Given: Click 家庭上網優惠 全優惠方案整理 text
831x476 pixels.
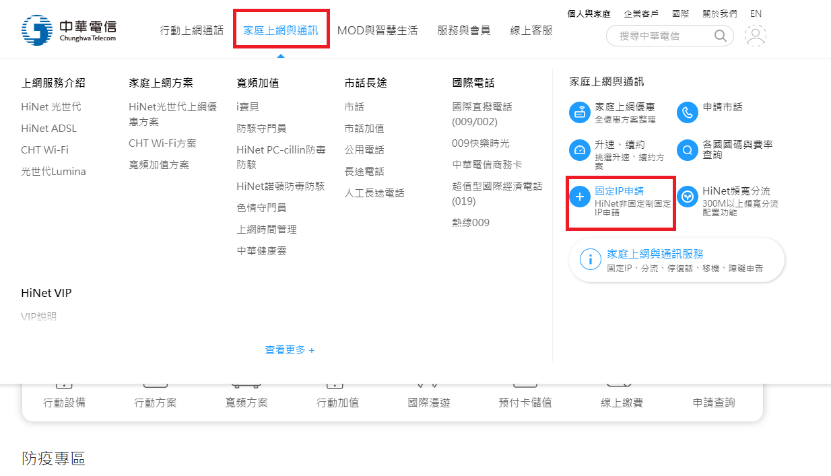Looking at the screenshot, I should 625,112.
